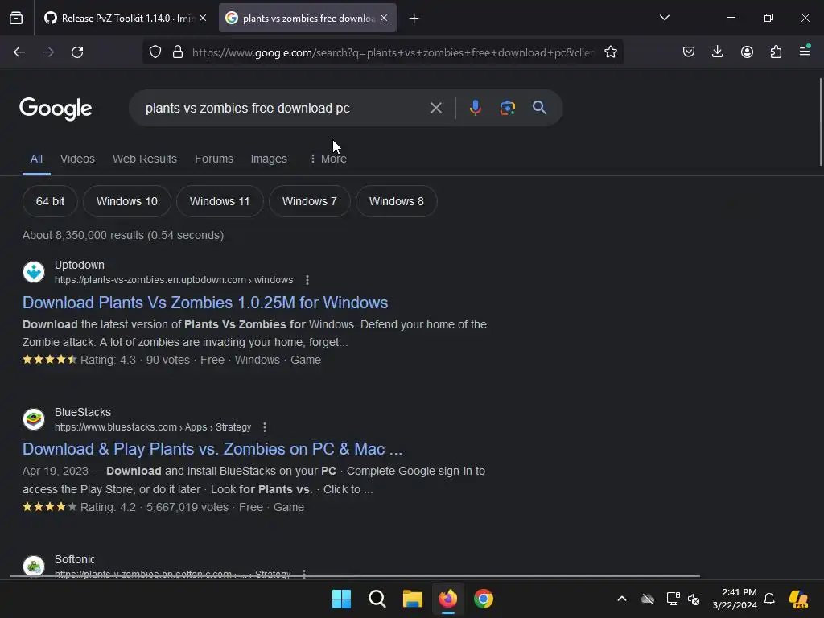Open the notifications bell

point(769,599)
